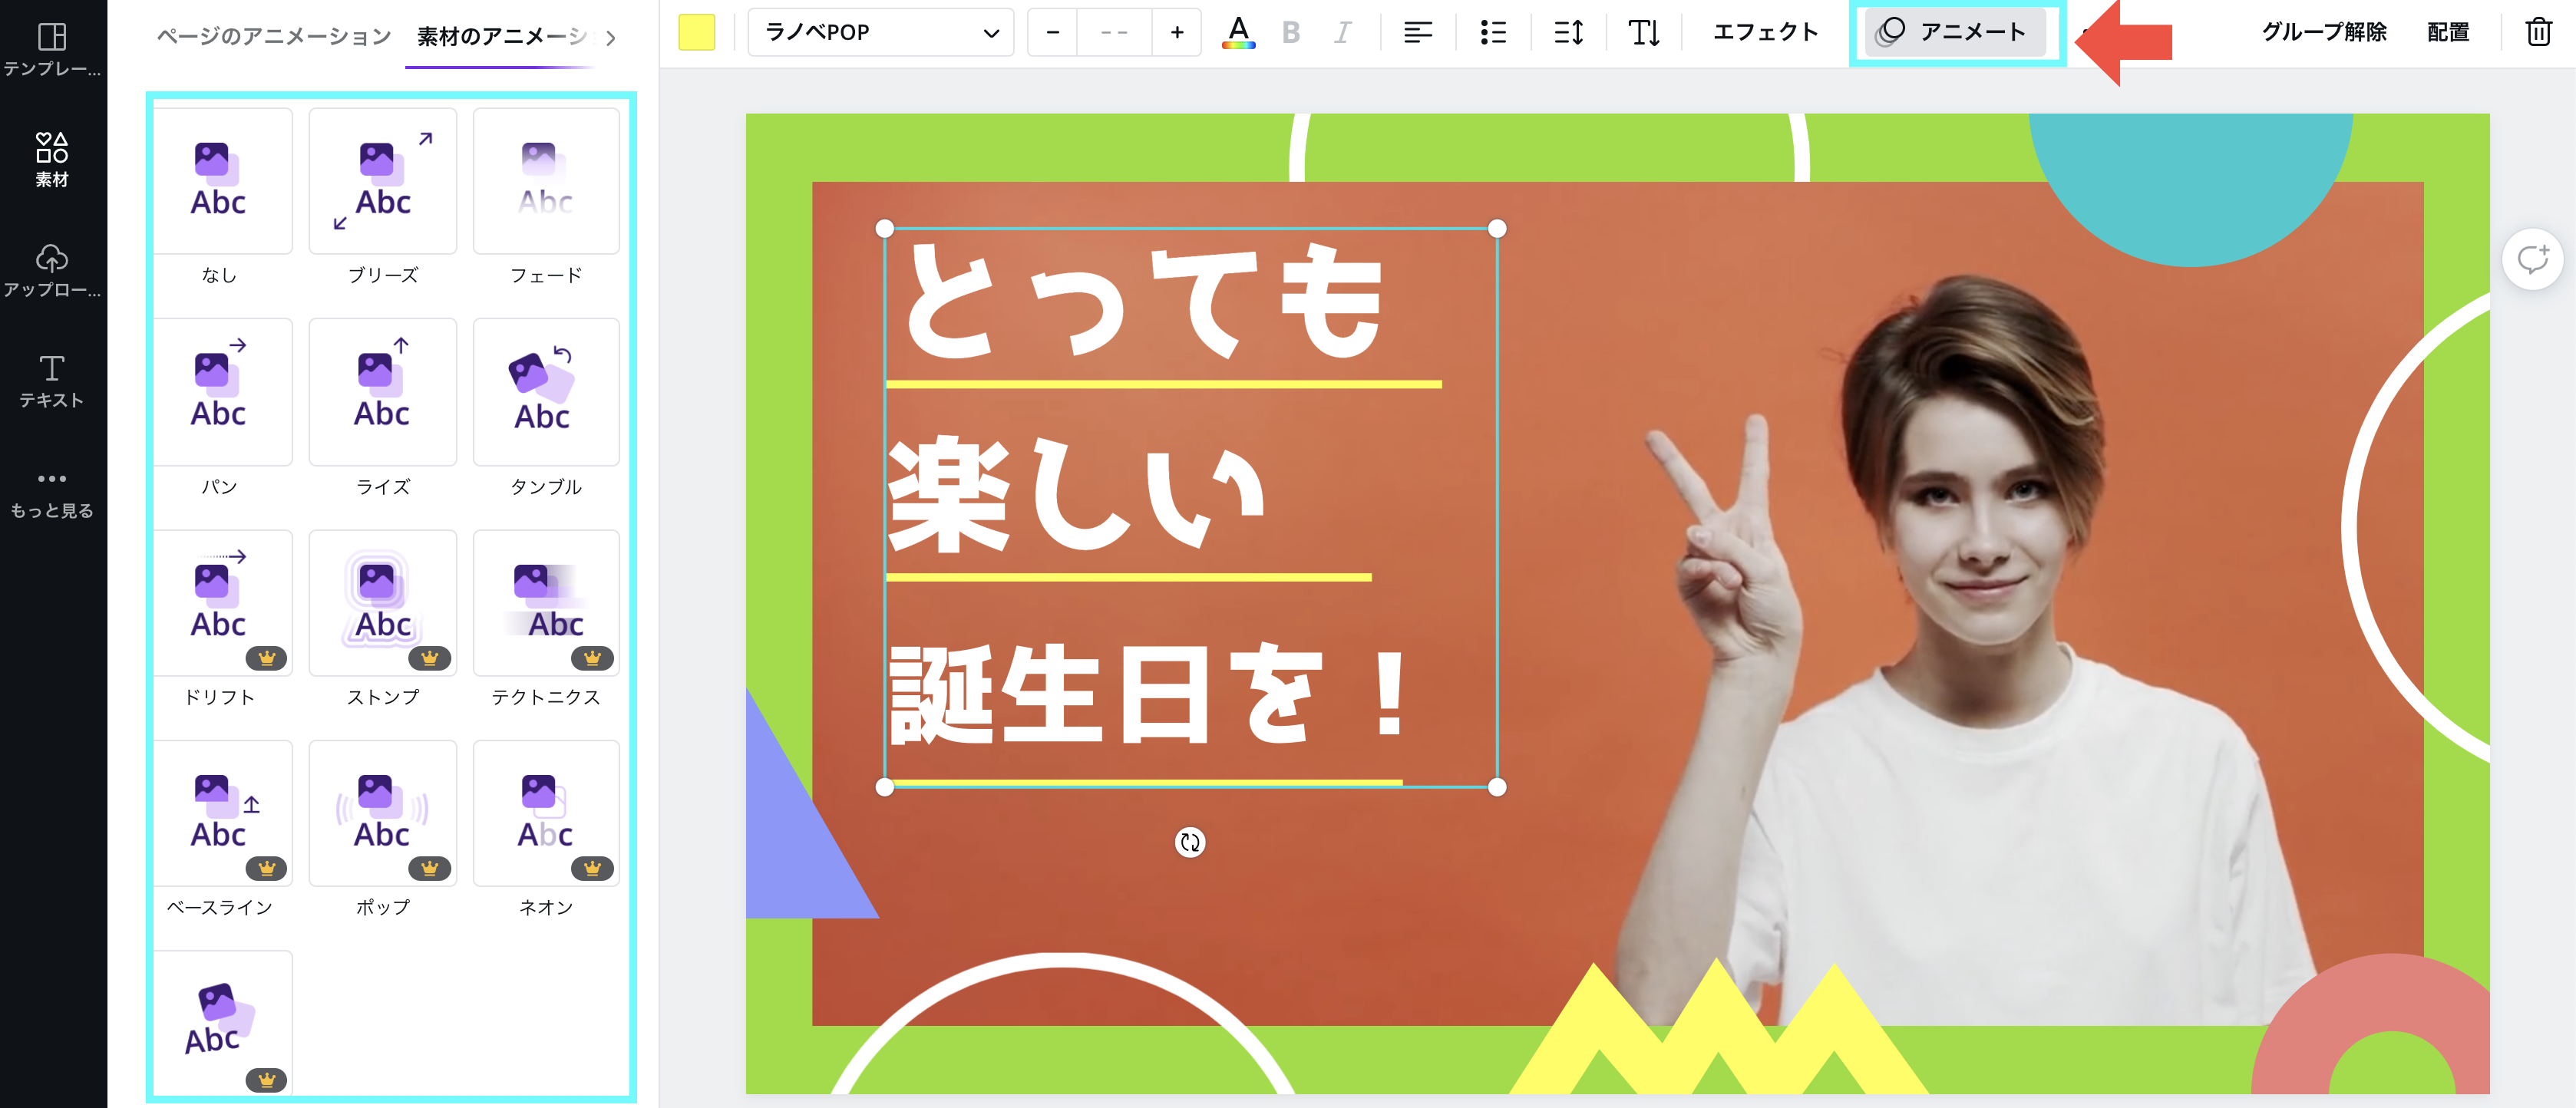Open the ラノベPOP font dropdown

[x=881, y=33]
